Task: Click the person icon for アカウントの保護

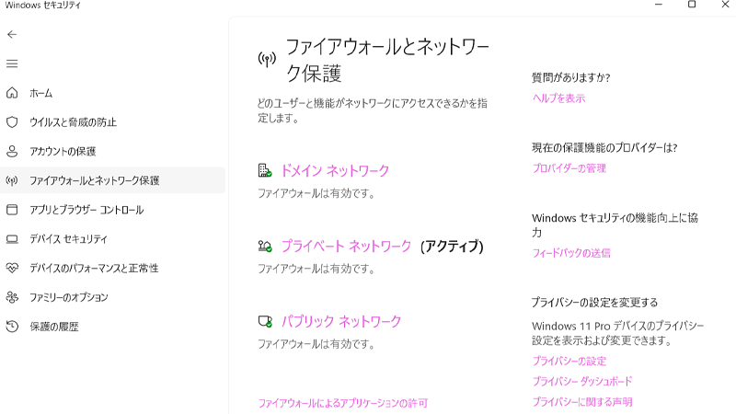Action: tap(12, 151)
